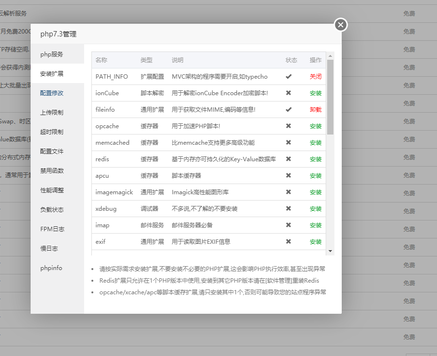Click the ionCube name cell

pos(107,93)
